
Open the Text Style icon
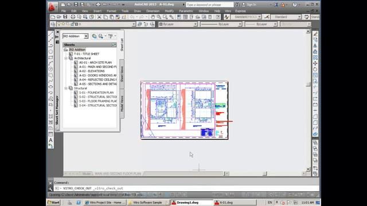(227, 17)
